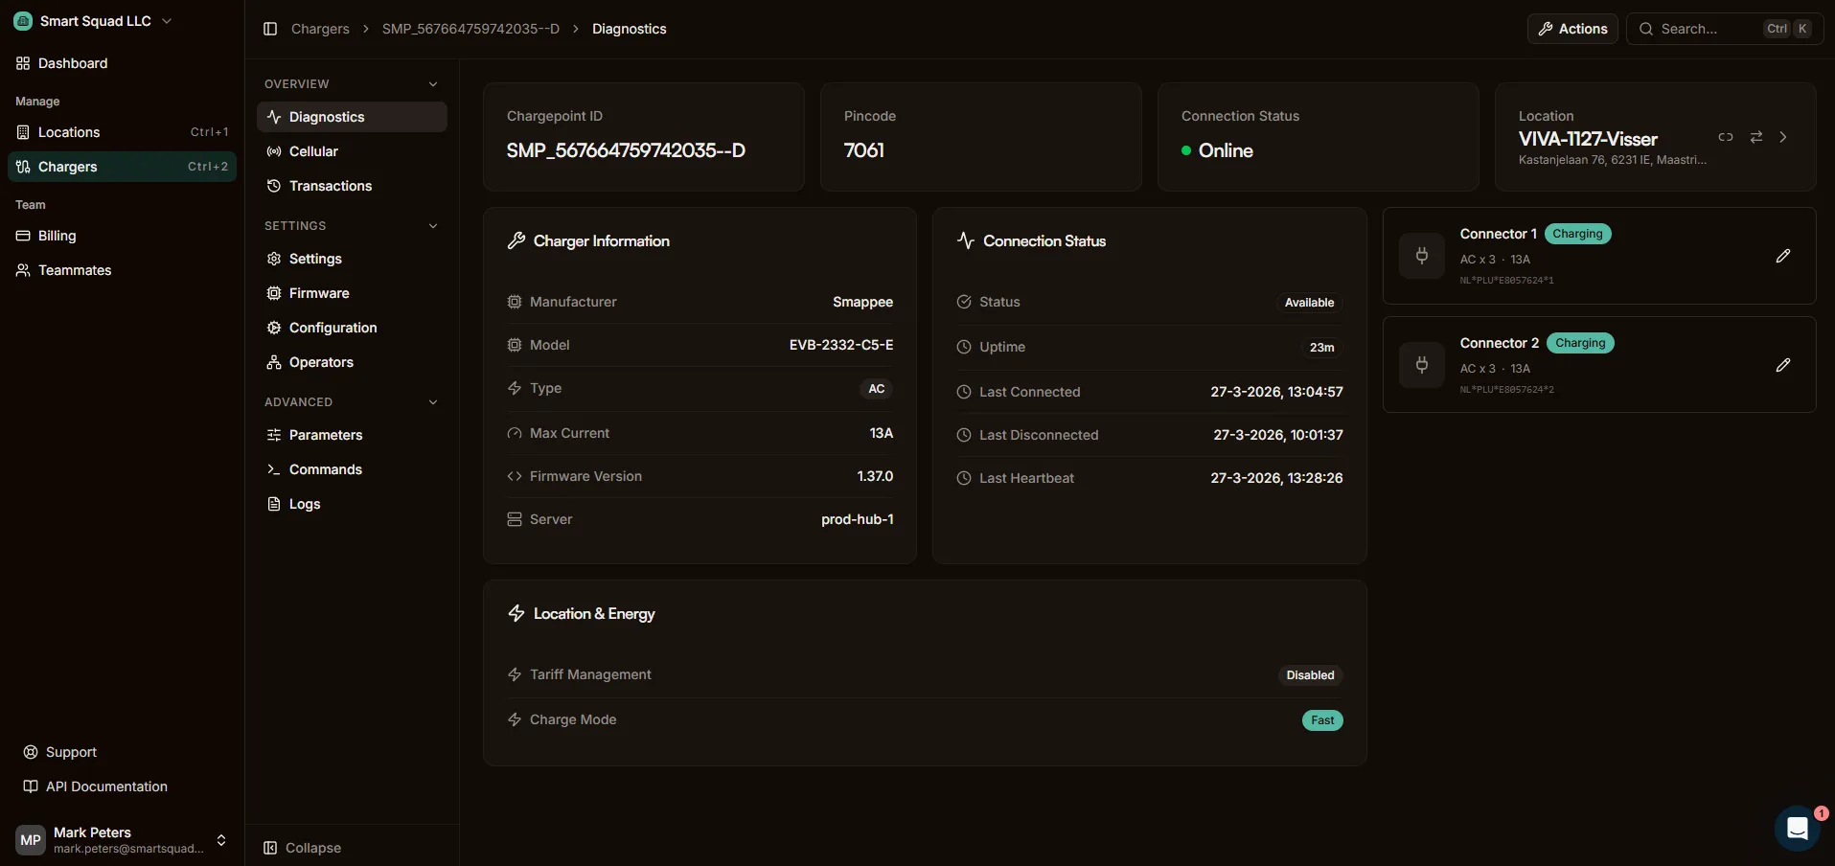Open the Billing page

(x=56, y=235)
